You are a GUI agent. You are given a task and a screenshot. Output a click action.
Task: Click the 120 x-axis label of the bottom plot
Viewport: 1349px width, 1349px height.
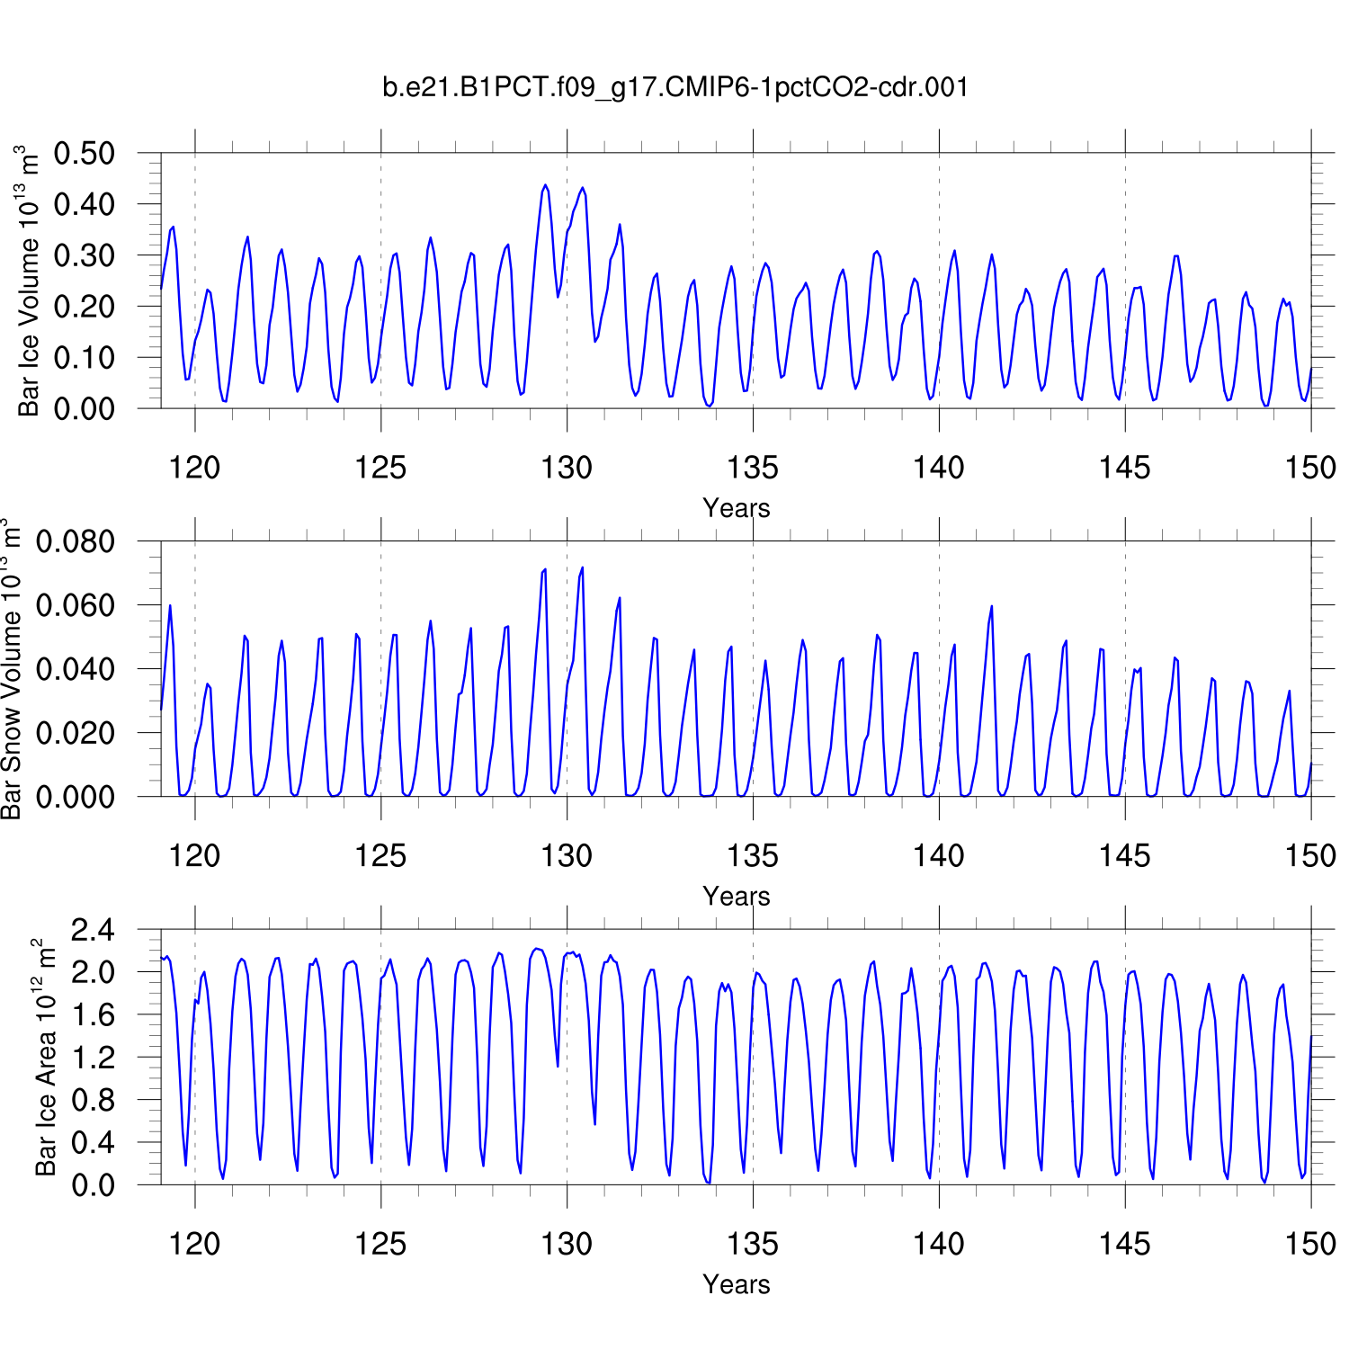[x=195, y=1244]
